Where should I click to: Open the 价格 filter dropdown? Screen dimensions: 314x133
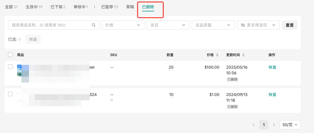point(123,25)
